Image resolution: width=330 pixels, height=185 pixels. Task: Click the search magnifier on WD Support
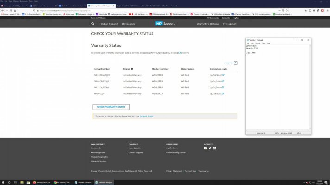(x=93, y=24)
